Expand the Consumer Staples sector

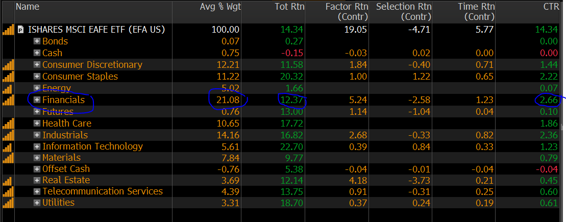click(x=36, y=77)
